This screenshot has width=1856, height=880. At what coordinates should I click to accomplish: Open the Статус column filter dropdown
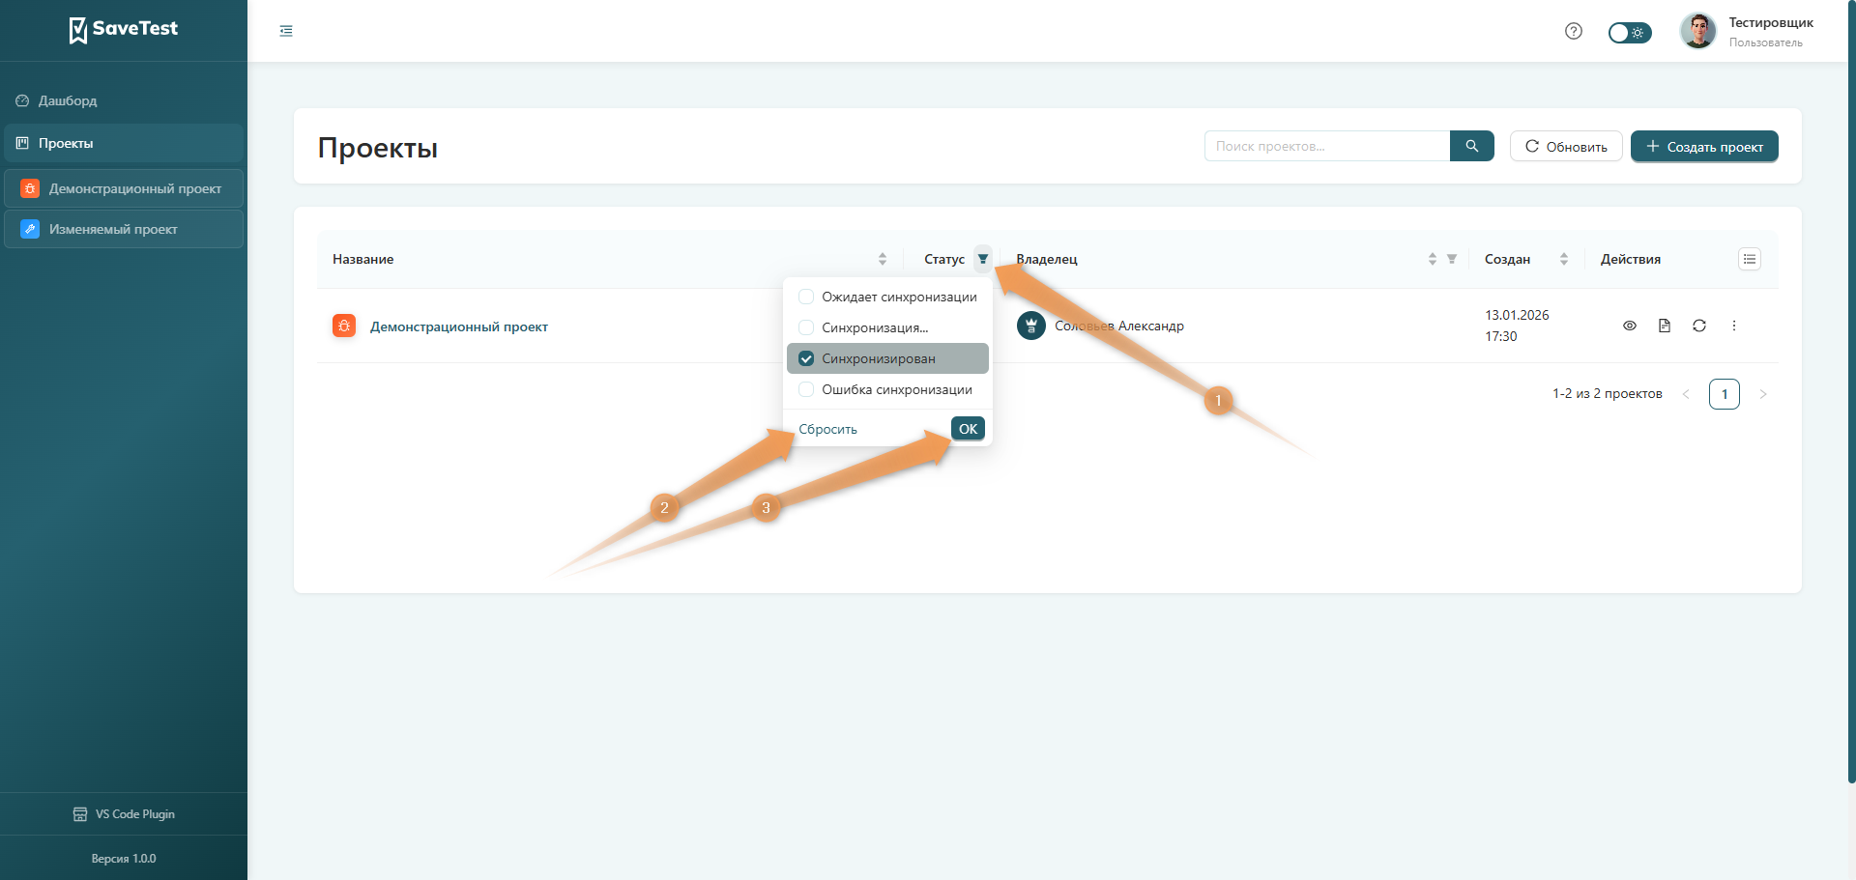tap(983, 259)
